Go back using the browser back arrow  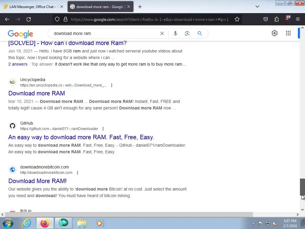[7, 19]
